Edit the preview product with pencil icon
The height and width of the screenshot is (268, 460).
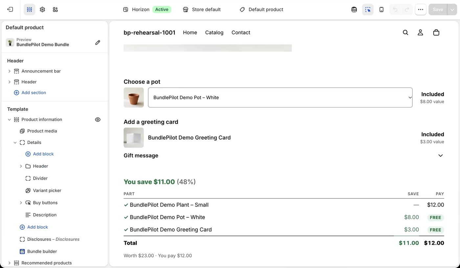click(98, 42)
